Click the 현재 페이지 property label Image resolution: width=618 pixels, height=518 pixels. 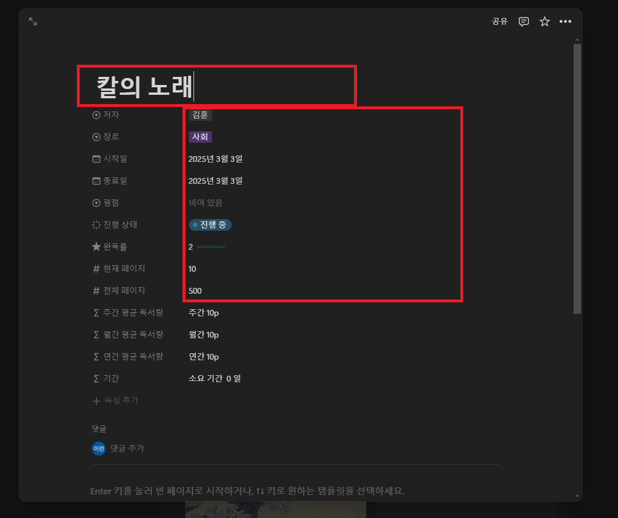[x=124, y=269]
